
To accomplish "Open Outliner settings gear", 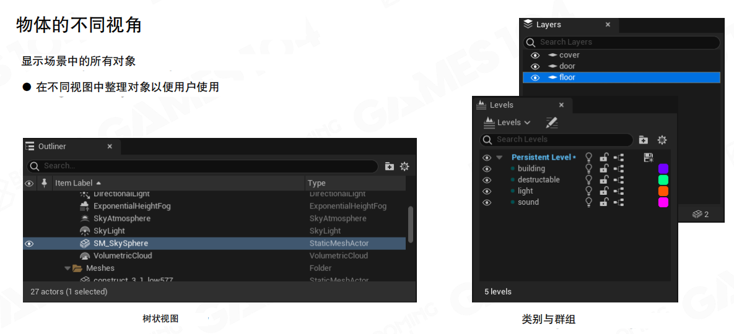I will [x=404, y=166].
